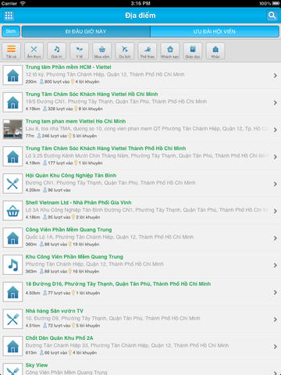Open Trung Tâm Chăm Sóc Khách Hàng Viettel Hồ Chí Minh
This screenshot has width=281, height=375.
click(140, 102)
